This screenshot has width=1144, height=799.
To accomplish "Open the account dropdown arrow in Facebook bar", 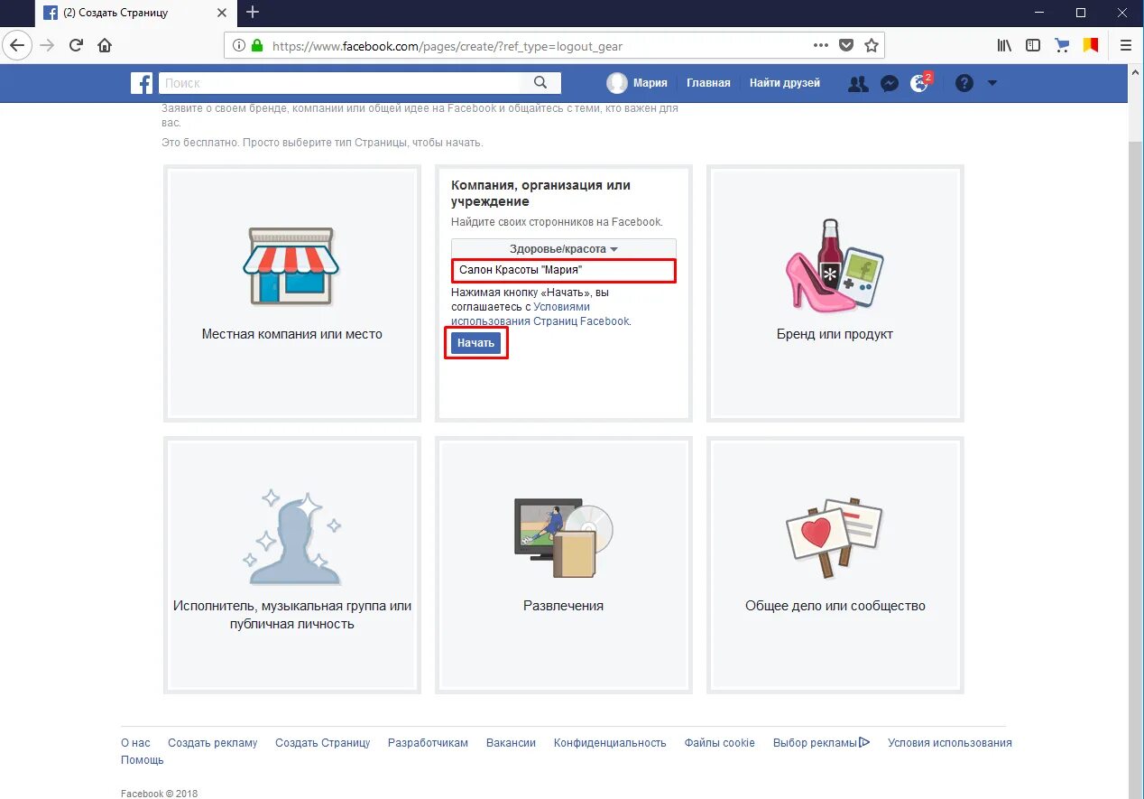I will [992, 83].
